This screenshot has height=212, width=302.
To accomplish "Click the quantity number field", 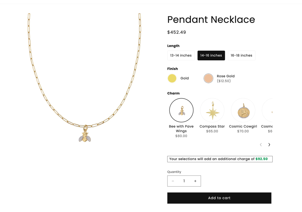I will coord(184,181).
